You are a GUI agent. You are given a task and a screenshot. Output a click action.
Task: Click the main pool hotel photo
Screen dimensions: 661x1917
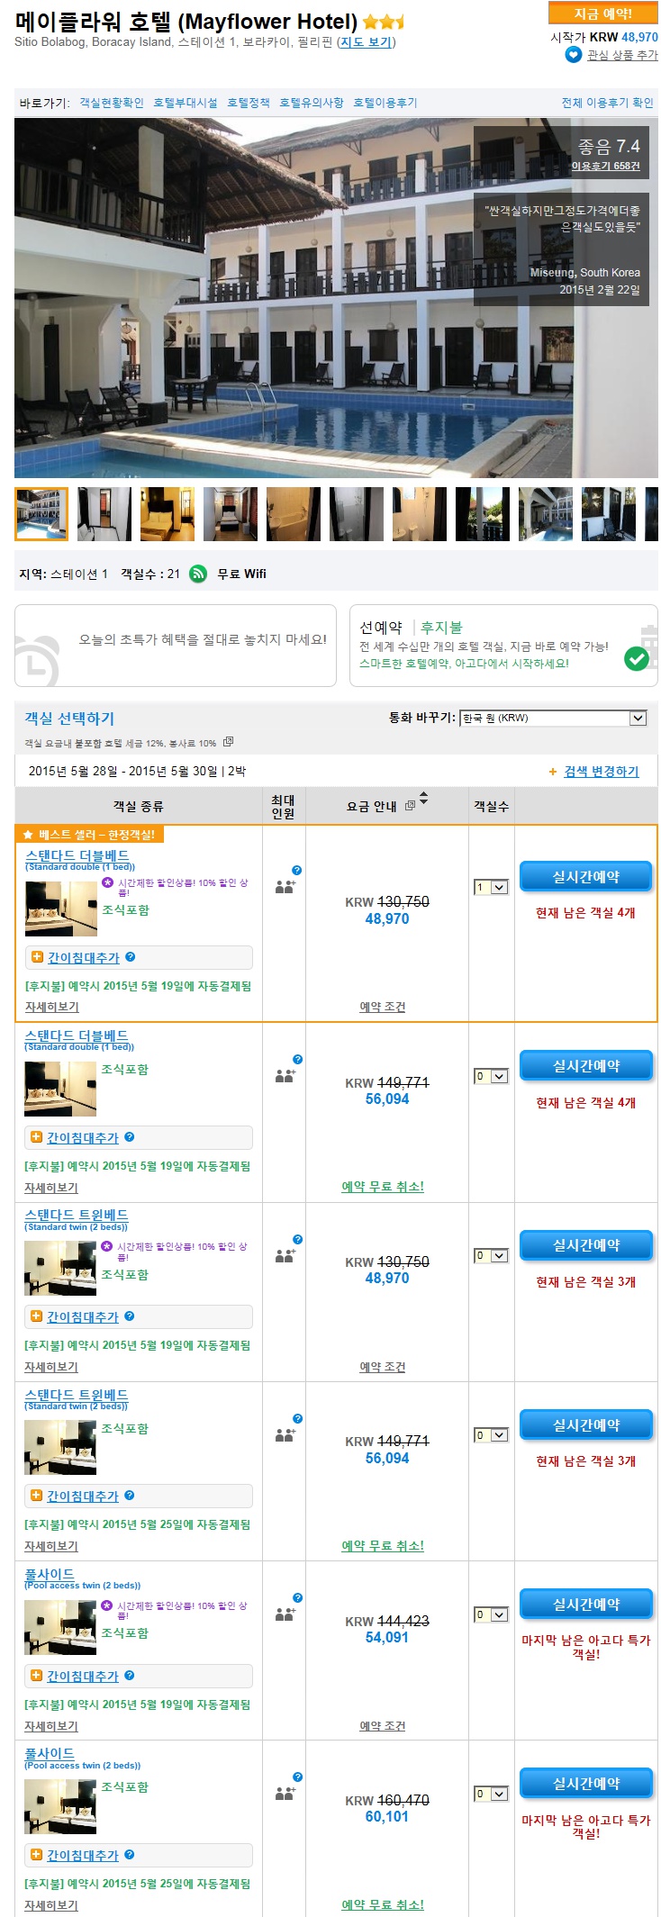336,298
